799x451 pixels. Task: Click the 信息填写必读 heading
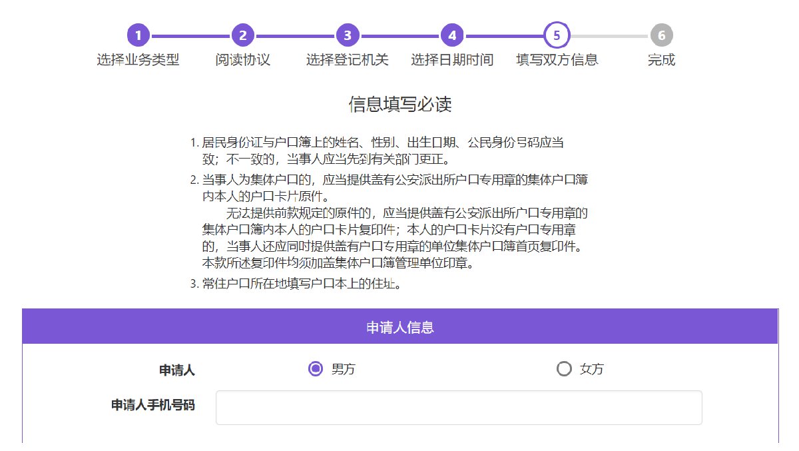click(400, 105)
